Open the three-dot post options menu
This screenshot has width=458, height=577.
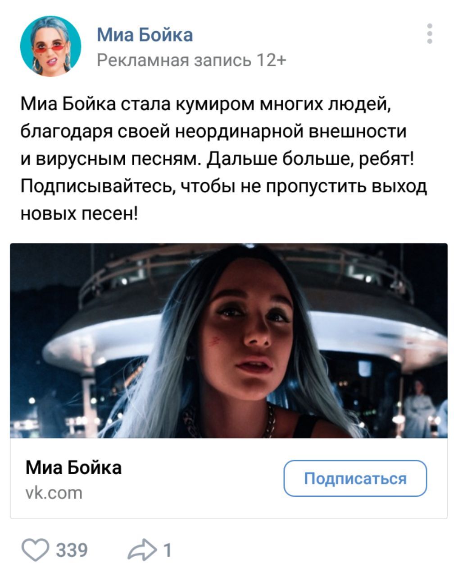[x=430, y=34]
